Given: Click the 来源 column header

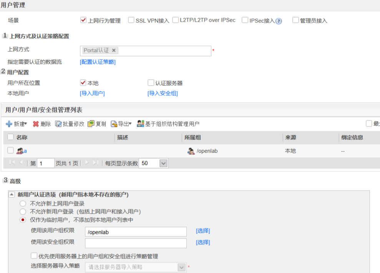Looking at the screenshot, I should (x=290, y=137).
